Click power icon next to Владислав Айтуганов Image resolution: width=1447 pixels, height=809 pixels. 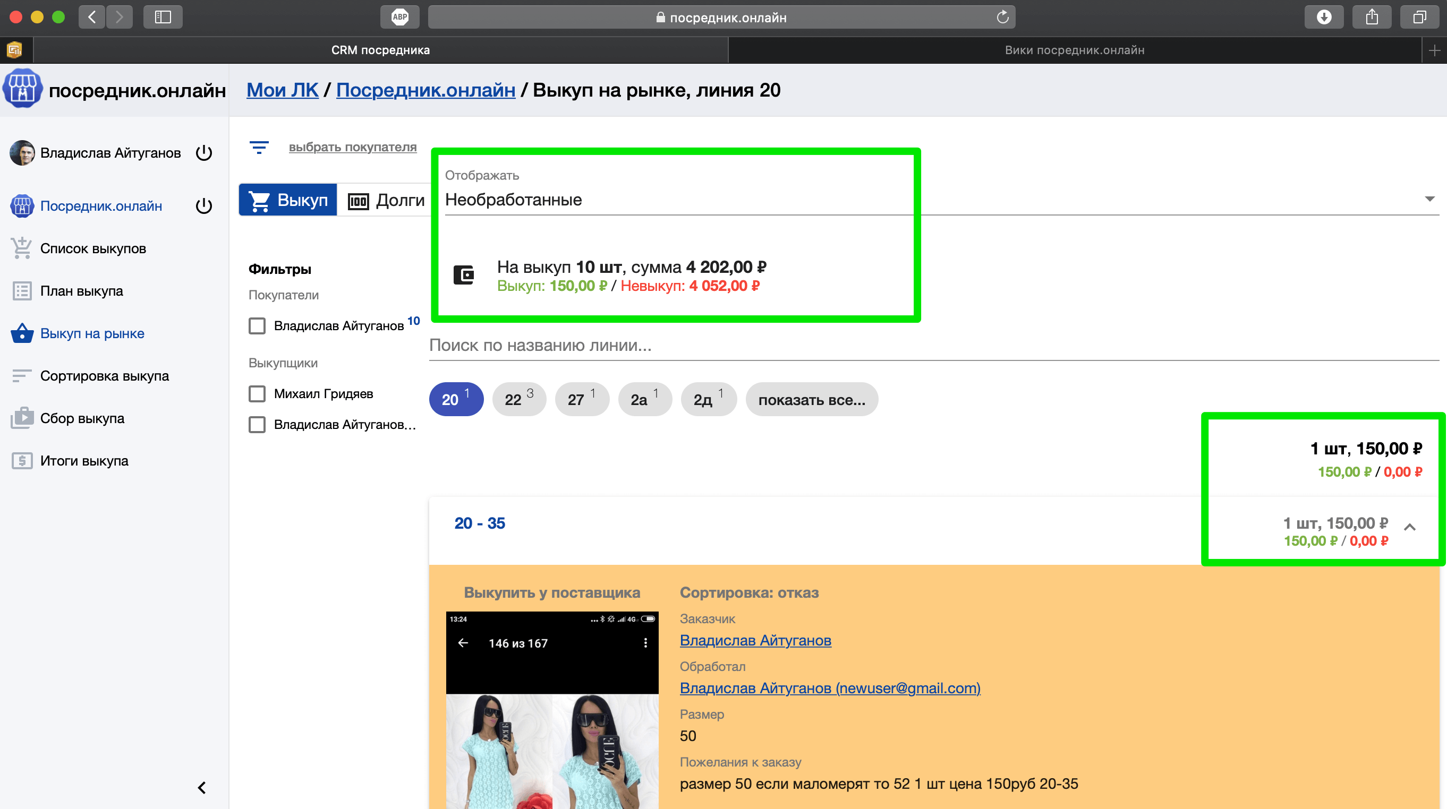[204, 153]
